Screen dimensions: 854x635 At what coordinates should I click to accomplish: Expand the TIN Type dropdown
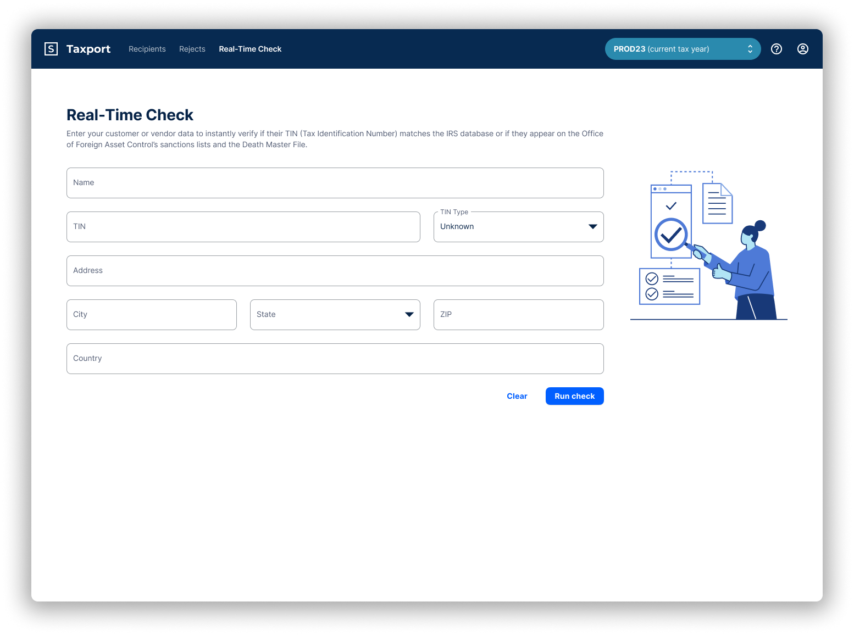click(x=519, y=227)
